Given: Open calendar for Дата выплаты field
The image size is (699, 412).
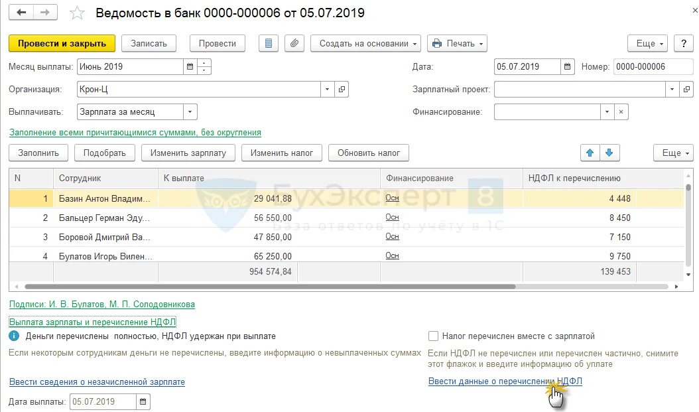Looking at the screenshot, I should (143, 402).
